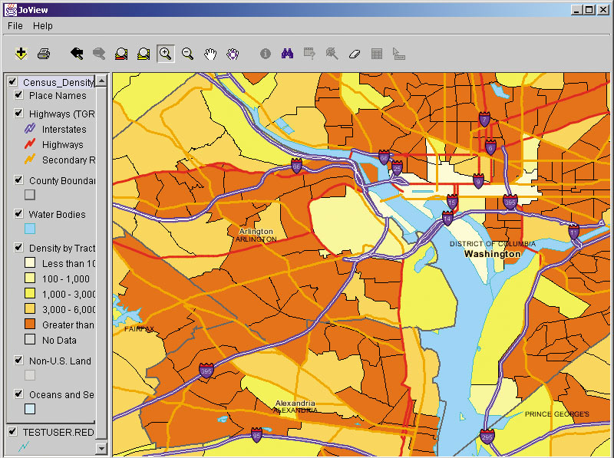The height and width of the screenshot is (458, 614).
Task: Uncheck the Place Names layer
Action: 19,95
